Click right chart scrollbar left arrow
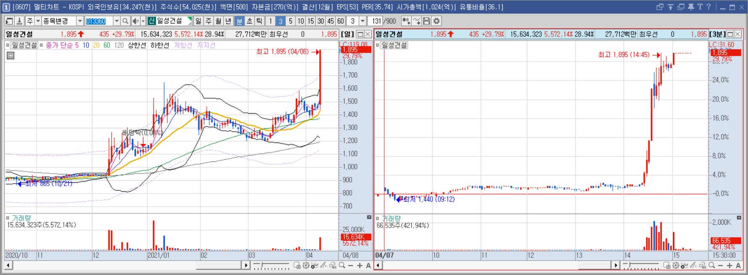Screen dimensions: 748x275 (x=378, y=265)
